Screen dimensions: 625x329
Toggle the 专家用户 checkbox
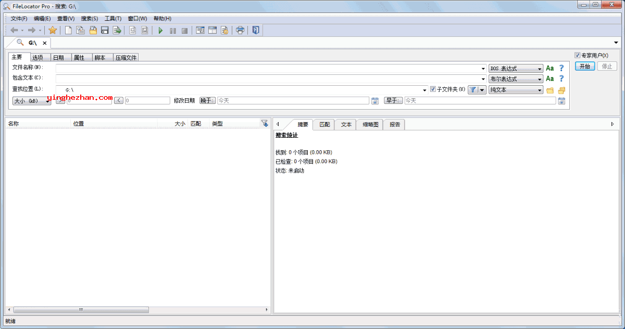click(x=578, y=55)
